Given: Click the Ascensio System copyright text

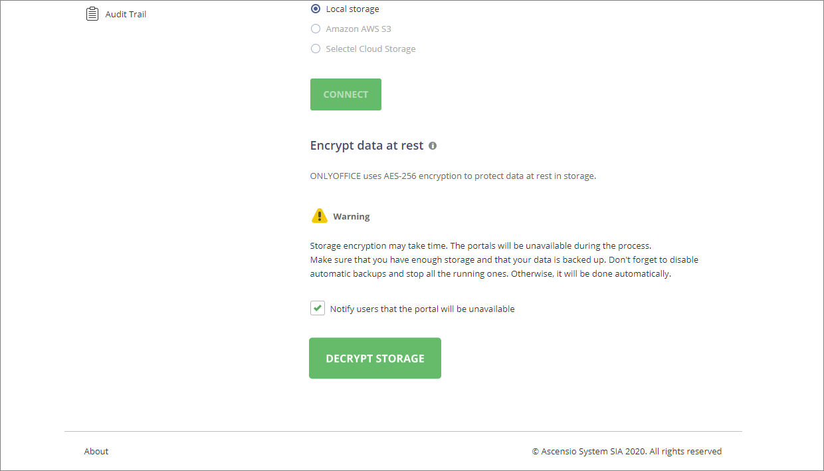Looking at the screenshot, I should [x=627, y=451].
